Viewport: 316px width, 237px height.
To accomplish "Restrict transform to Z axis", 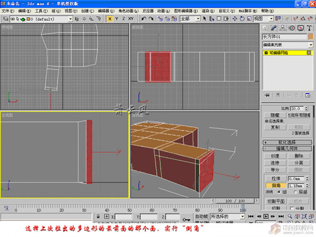I will pyautogui.click(x=123, y=19).
